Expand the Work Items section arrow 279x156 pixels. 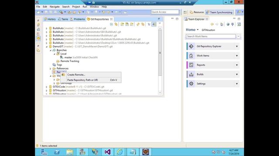237,56
